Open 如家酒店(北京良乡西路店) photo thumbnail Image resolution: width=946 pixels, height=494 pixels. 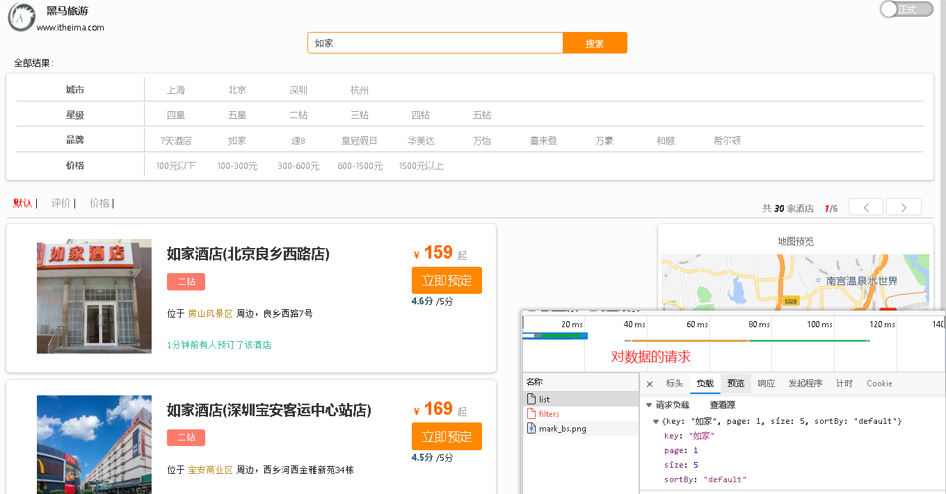pyautogui.click(x=94, y=297)
